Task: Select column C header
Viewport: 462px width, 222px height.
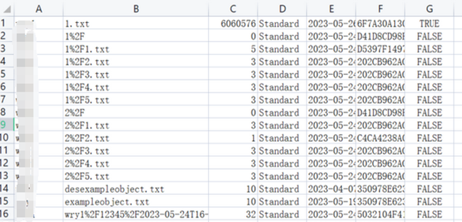Action: (233, 9)
